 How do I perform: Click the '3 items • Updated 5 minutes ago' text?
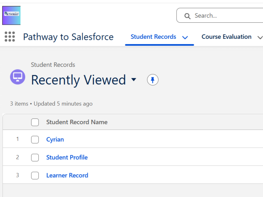[x=52, y=104]
